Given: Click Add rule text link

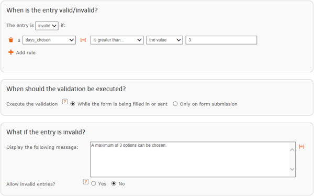Looking at the screenshot, I should click(26, 52).
